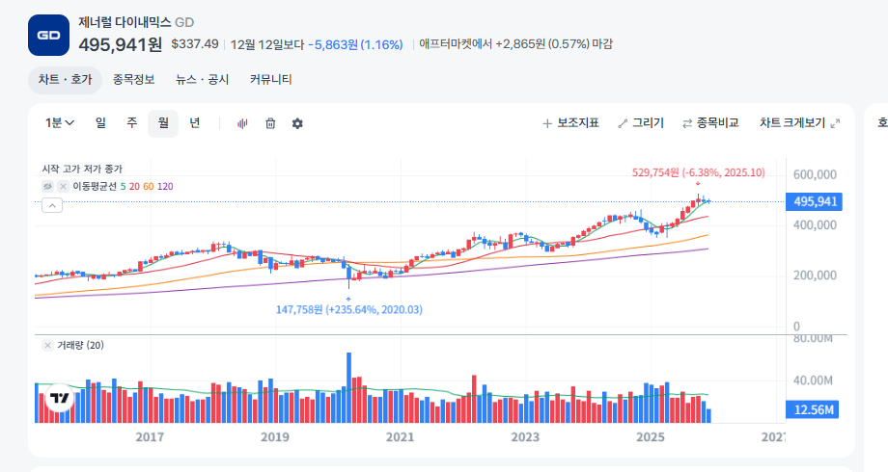Image resolution: width=888 pixels, height=472 pixels.
Task: Click the high marker 529,754원 label
Action: coord(698,172)
